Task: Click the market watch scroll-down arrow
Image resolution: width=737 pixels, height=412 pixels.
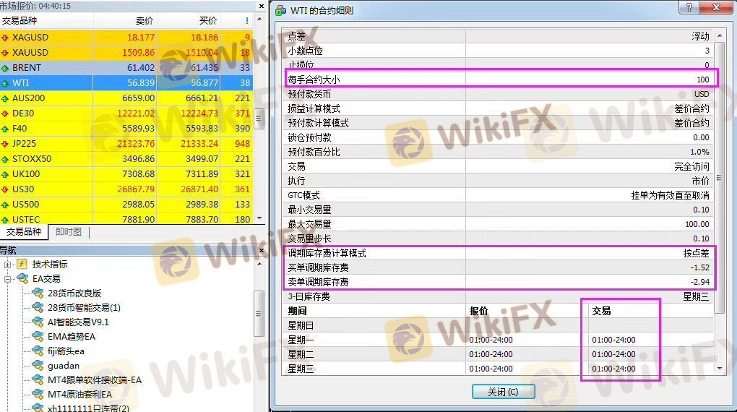Action: click(x=259, y=219)
